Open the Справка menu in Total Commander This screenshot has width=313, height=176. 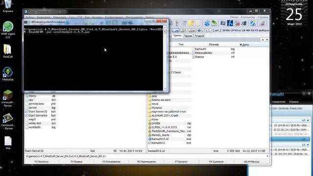tap(263, 17)
